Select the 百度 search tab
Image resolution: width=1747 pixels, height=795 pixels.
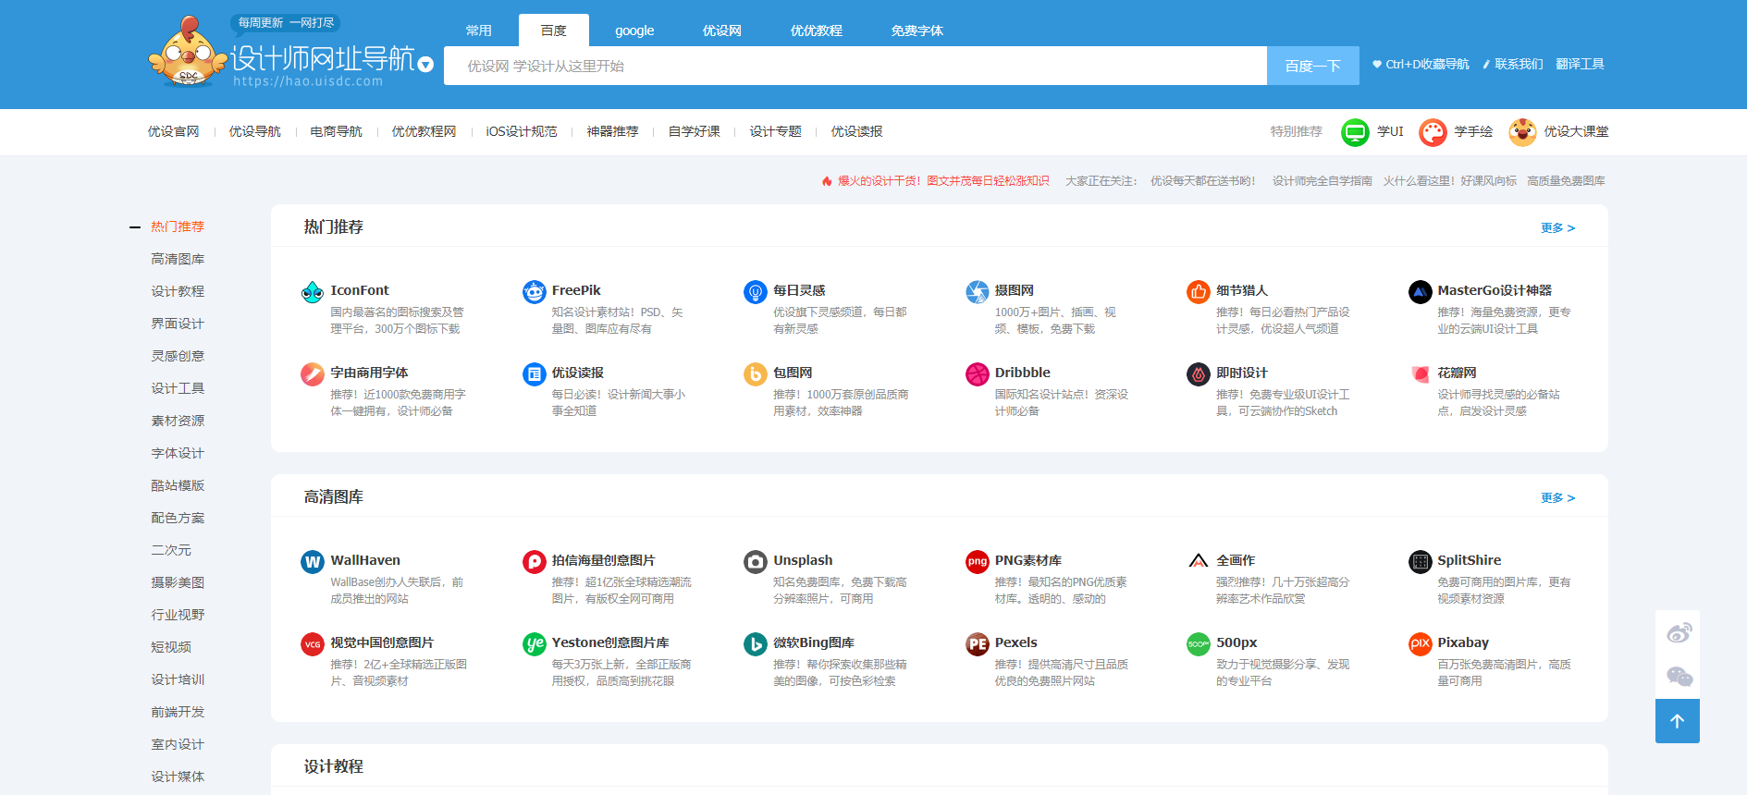tap(554, 31)
